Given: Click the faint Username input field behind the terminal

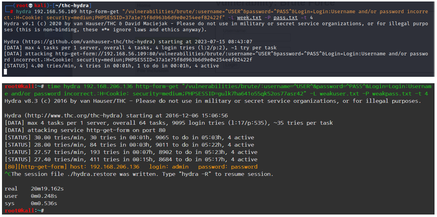Looking at the screenshot, I should click(256, 38).
